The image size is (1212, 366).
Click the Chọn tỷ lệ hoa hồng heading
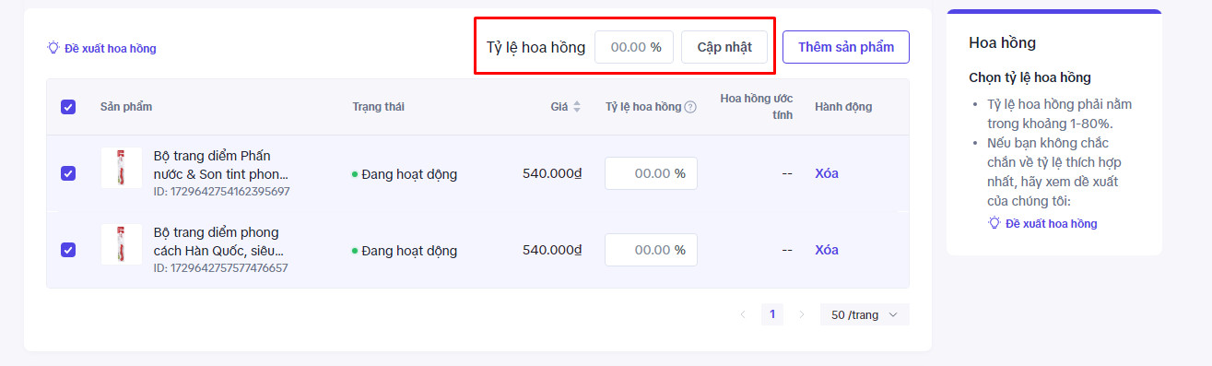click(x=1030, y=77)
